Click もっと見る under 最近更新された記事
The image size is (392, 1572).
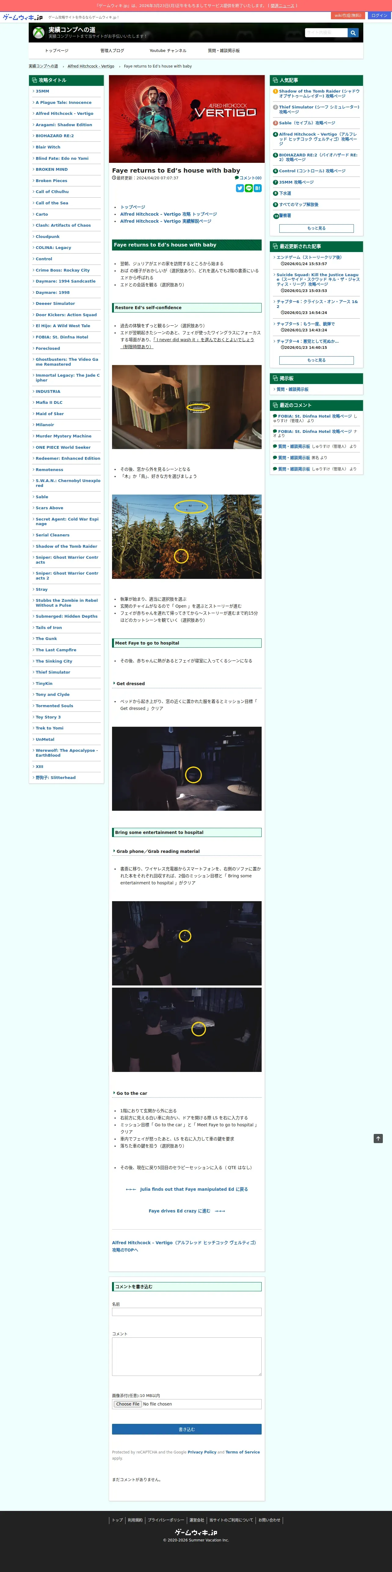(316, 360)
